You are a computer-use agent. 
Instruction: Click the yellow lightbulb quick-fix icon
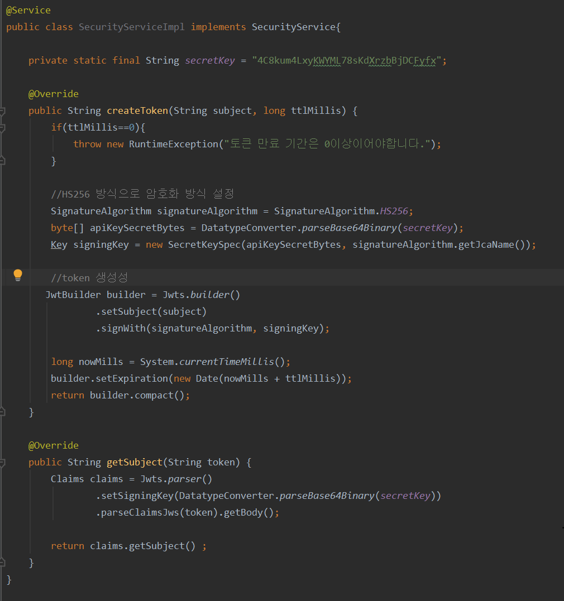[18, 275]
